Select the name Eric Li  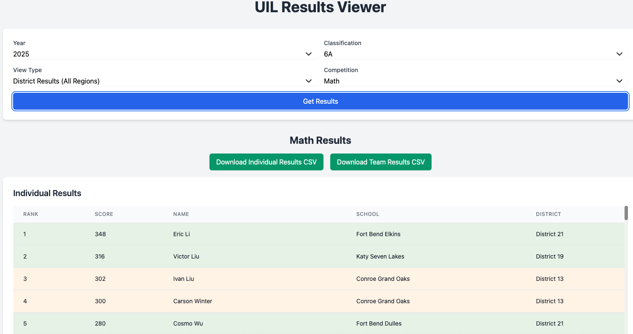(182, 234)
